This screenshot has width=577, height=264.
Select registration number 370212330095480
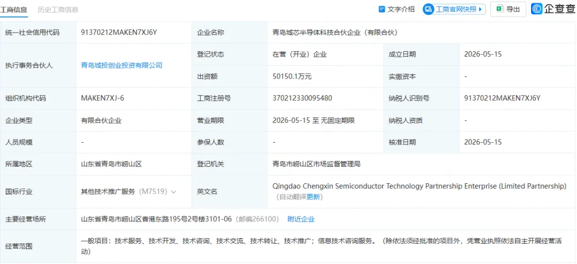tap(302, 98)
